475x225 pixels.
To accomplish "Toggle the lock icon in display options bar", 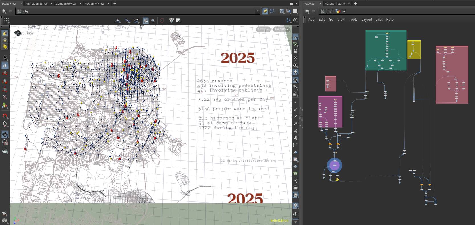I will pos(295,51).
